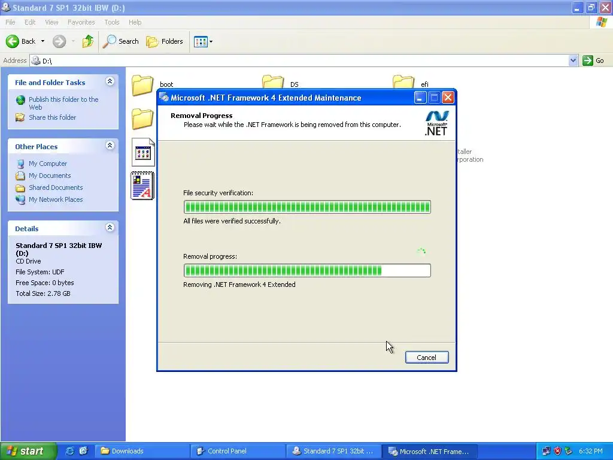The height and width of the screenshot is (460, 613).
Task: Open the Tools menu
Action: coord(112,22)
